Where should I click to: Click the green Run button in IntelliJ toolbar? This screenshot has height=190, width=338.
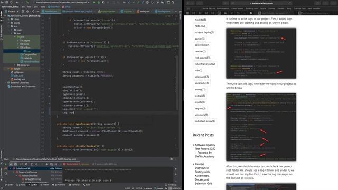point(94,2)
